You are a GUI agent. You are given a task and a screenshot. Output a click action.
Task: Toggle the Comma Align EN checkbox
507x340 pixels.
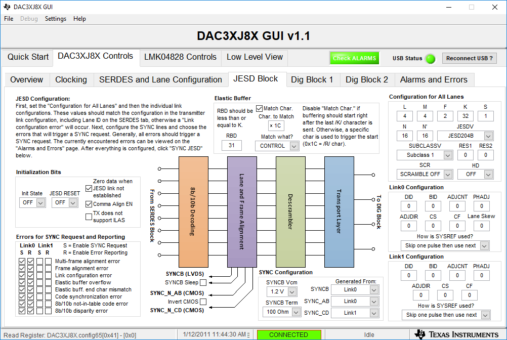point(89,204)
